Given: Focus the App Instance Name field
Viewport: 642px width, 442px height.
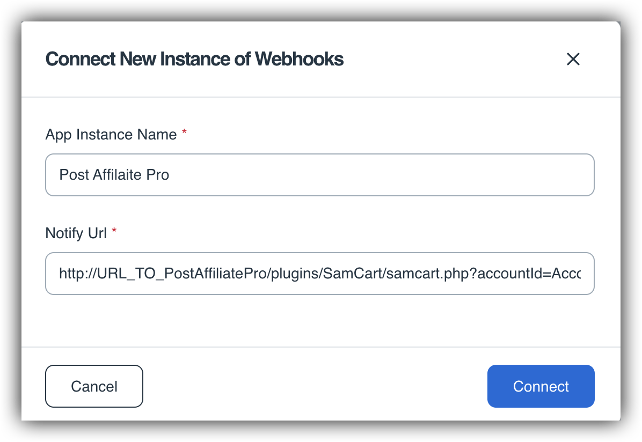Looking at the screenshot, I should tap(319, 175).
